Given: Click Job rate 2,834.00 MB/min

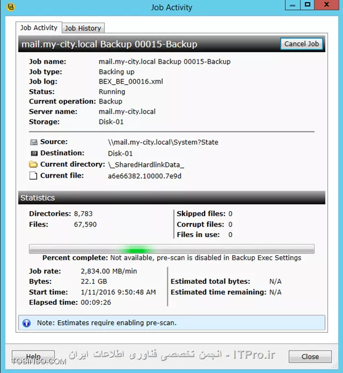Looking at the screenshot, I should click(109, 271).
